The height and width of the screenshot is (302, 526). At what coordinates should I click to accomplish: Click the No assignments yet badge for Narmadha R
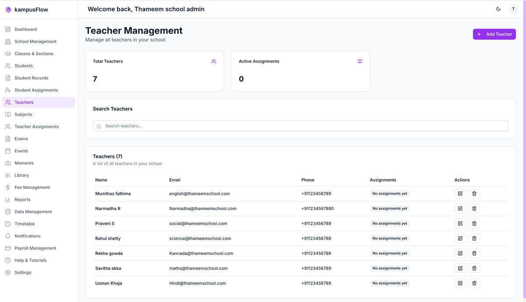click(389, 208)
